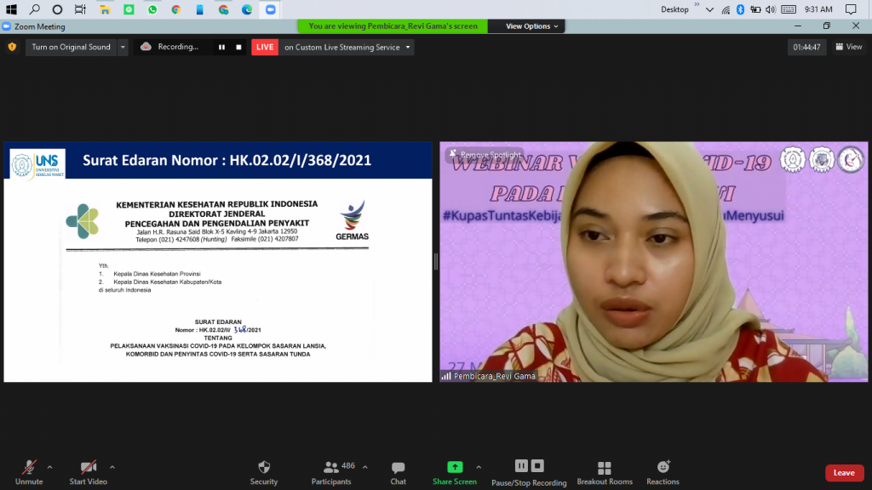Leave the meeting
Image resolution: width=872 pixels, height=490 pixels.
point(844,473)
